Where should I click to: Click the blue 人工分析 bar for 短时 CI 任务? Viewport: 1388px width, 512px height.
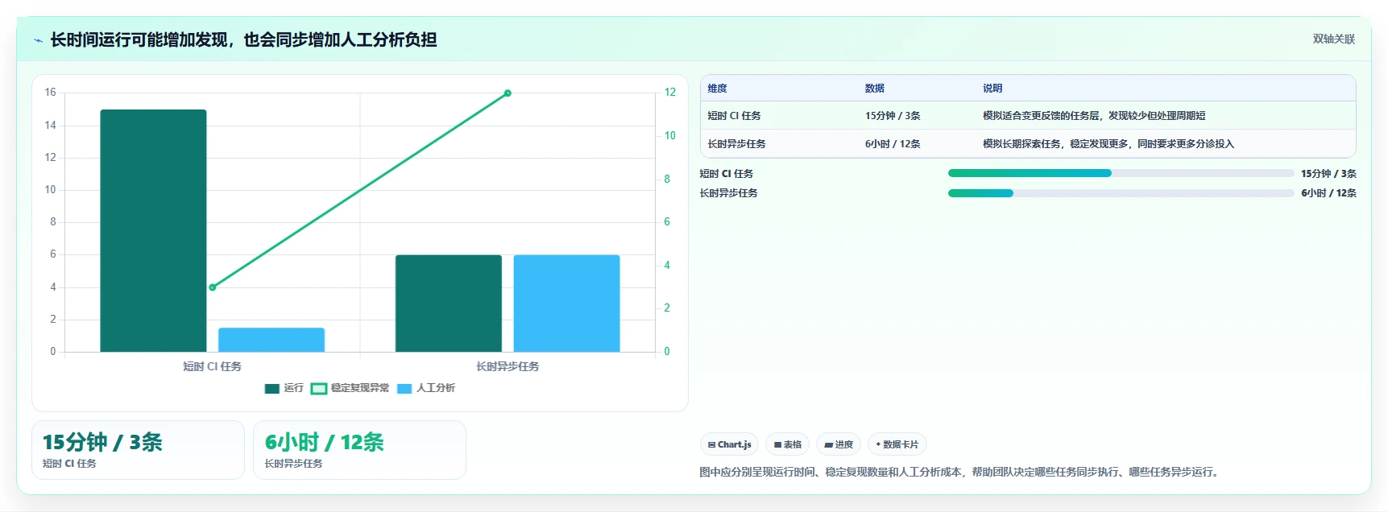click(x=271, y=340)
